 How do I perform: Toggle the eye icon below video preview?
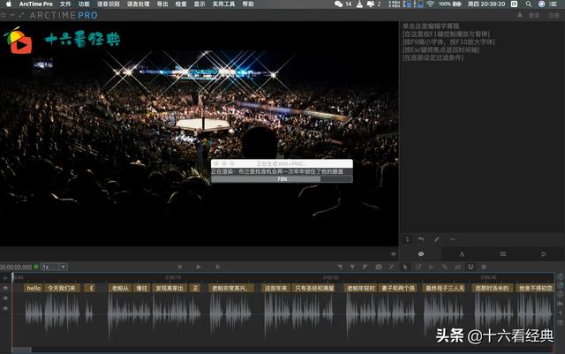click(x=394, y=254)
